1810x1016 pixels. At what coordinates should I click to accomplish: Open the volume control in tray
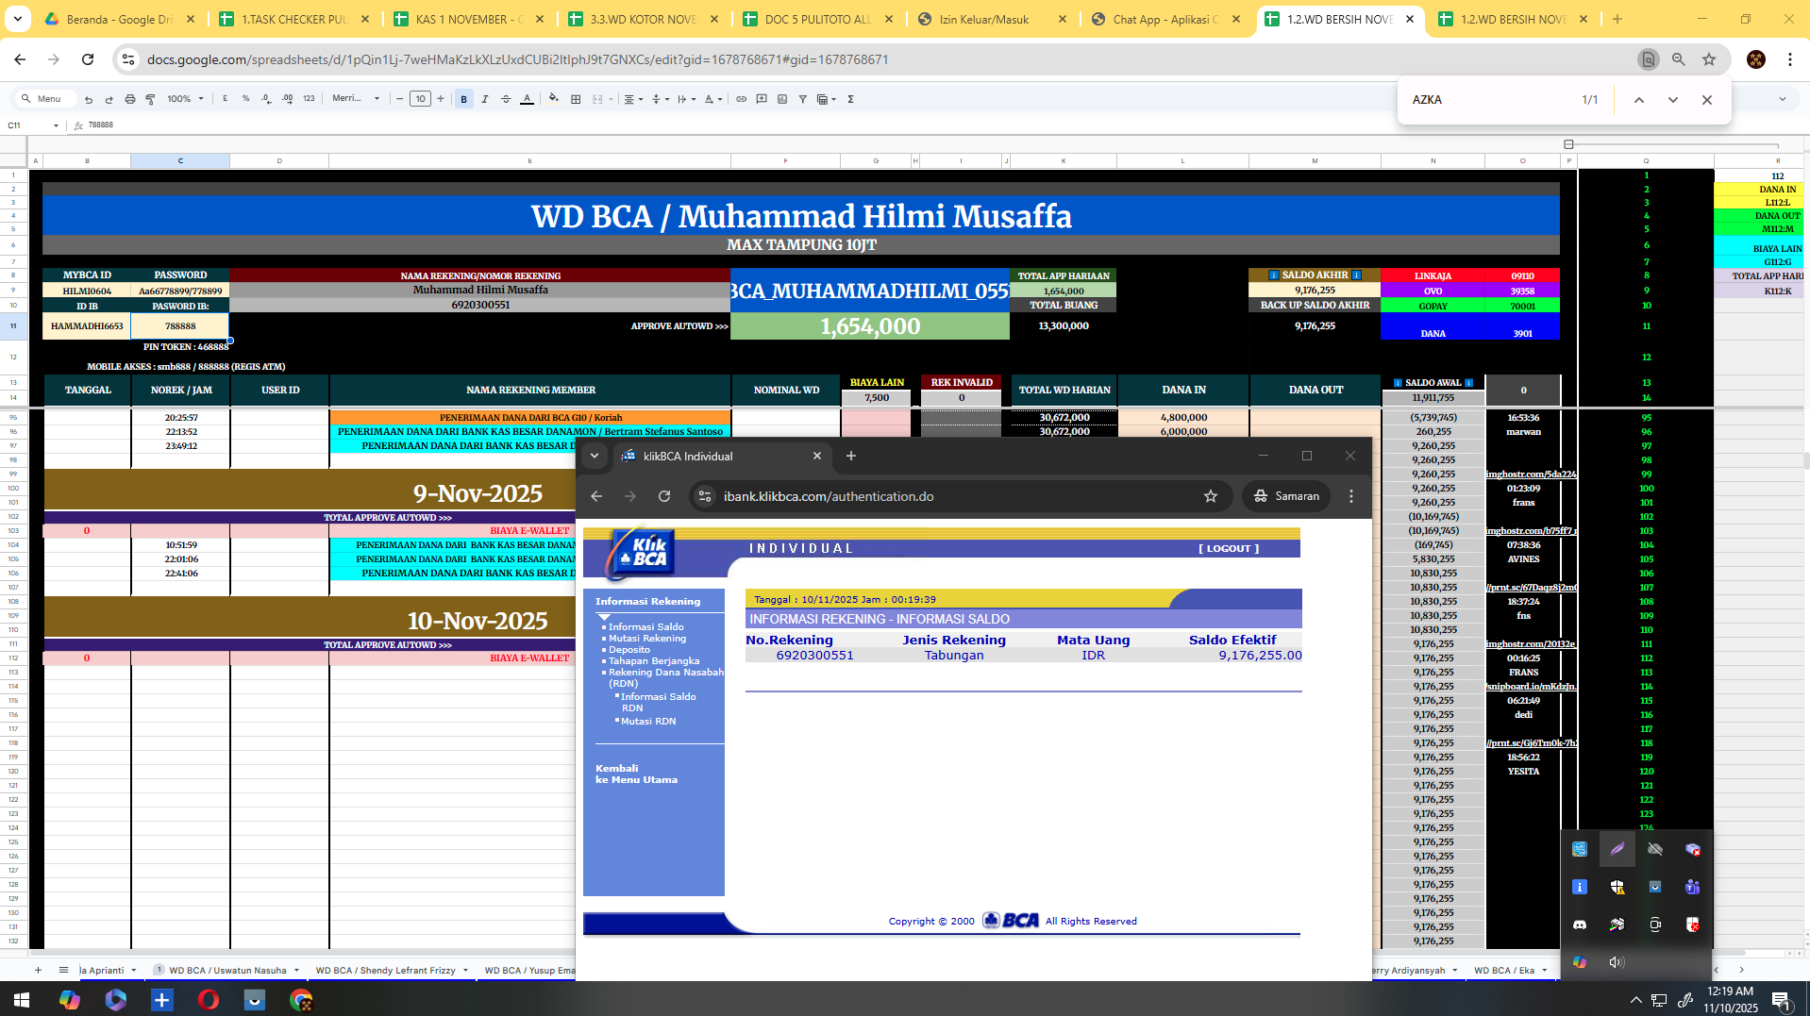click(1617, 962)
